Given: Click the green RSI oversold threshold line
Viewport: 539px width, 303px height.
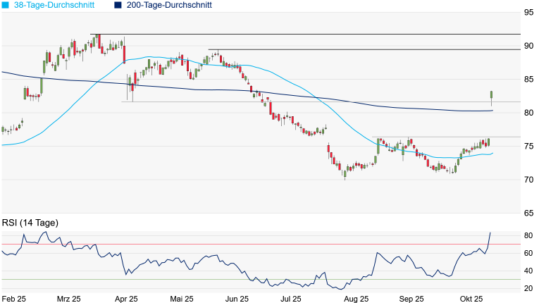Looking at the screenshot, I should tap(211, 280).
